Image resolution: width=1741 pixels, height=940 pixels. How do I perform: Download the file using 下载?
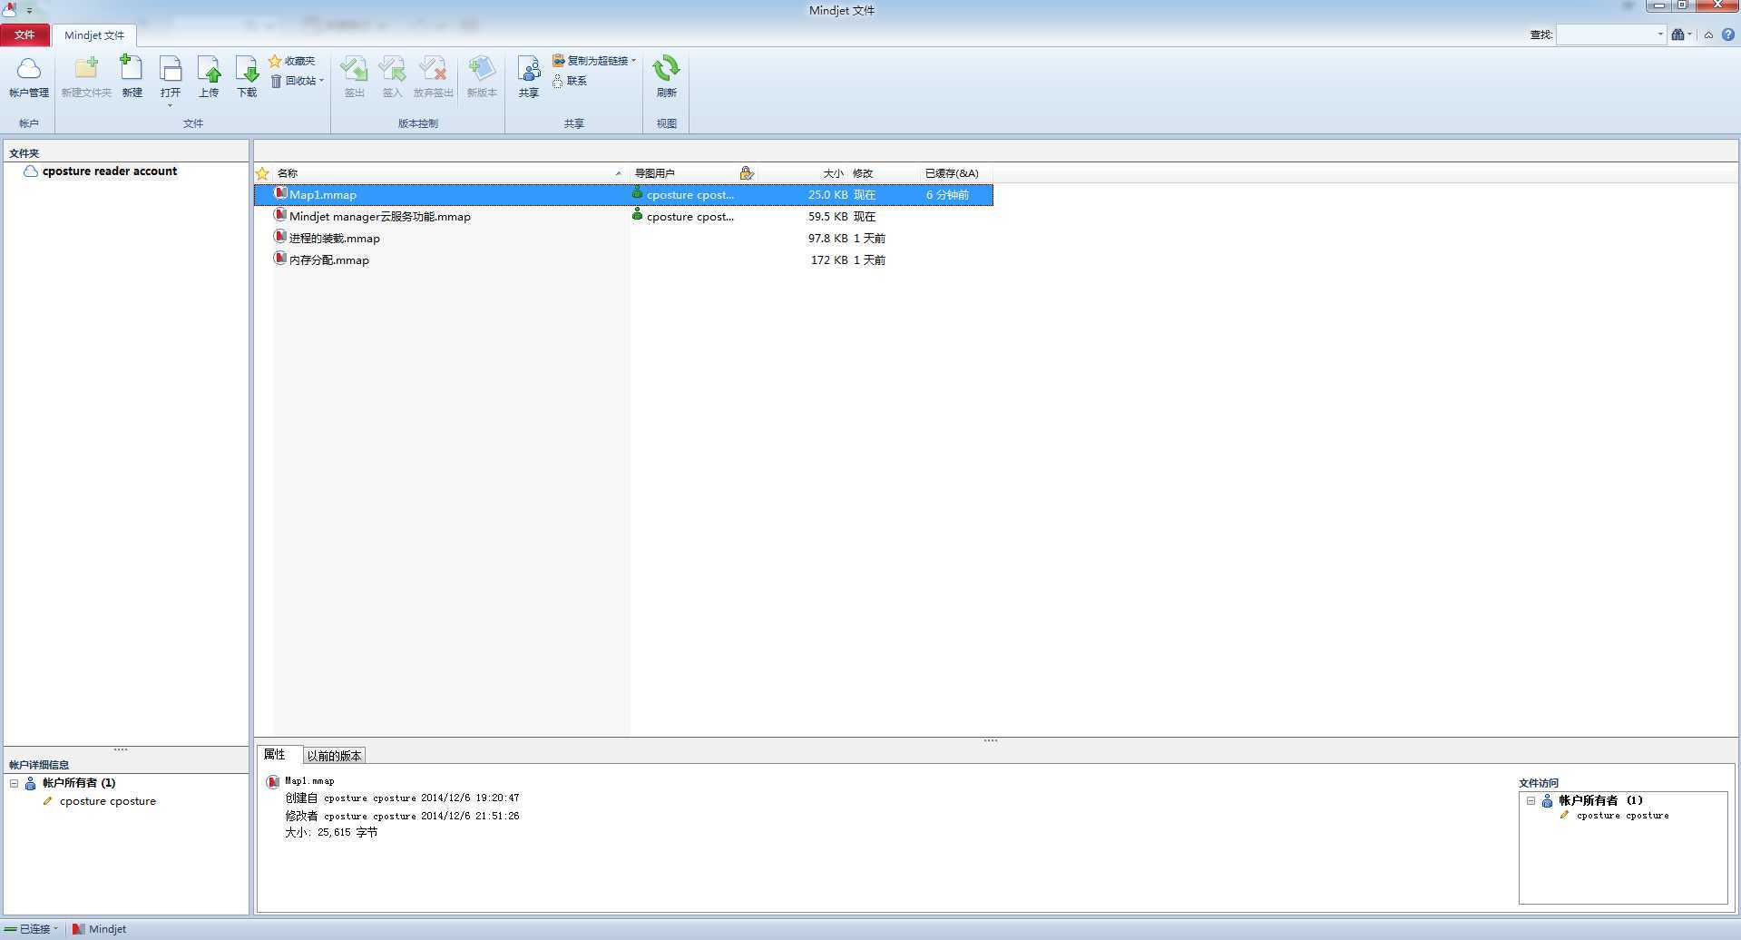(247, 77)
